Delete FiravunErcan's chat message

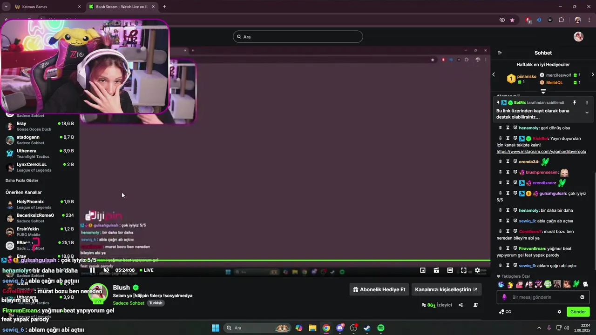(501, 248)
